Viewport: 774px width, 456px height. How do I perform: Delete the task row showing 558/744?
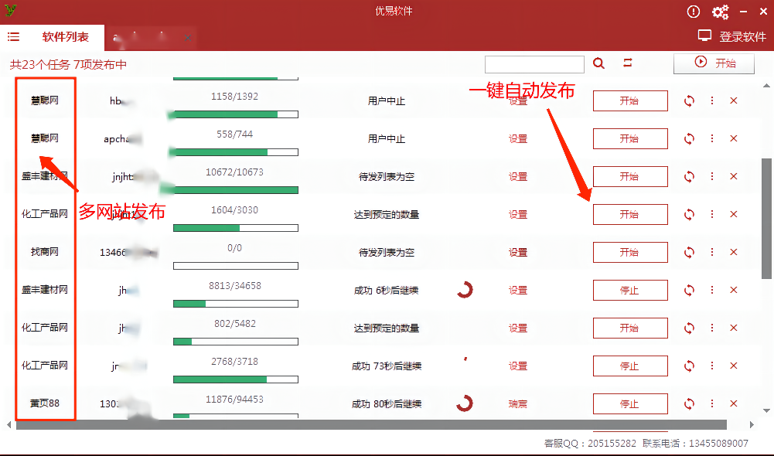coord(734,138)
